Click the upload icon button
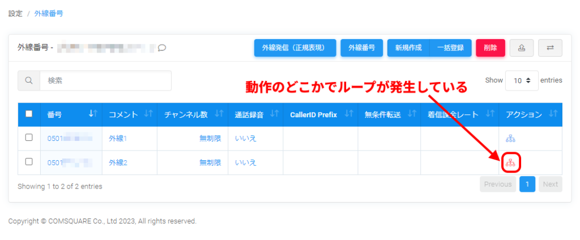Image resolution: width=580 pixels, height=240 pixels. click(x=522, y=48)
